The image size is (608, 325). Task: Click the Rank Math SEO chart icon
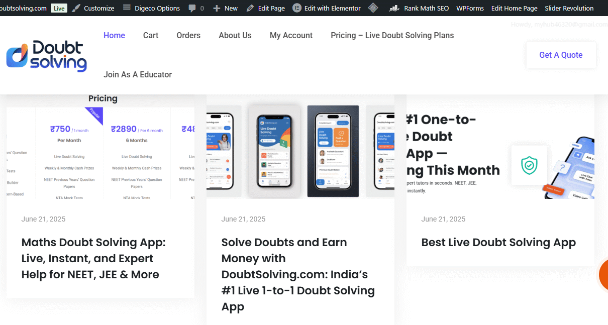394,8
